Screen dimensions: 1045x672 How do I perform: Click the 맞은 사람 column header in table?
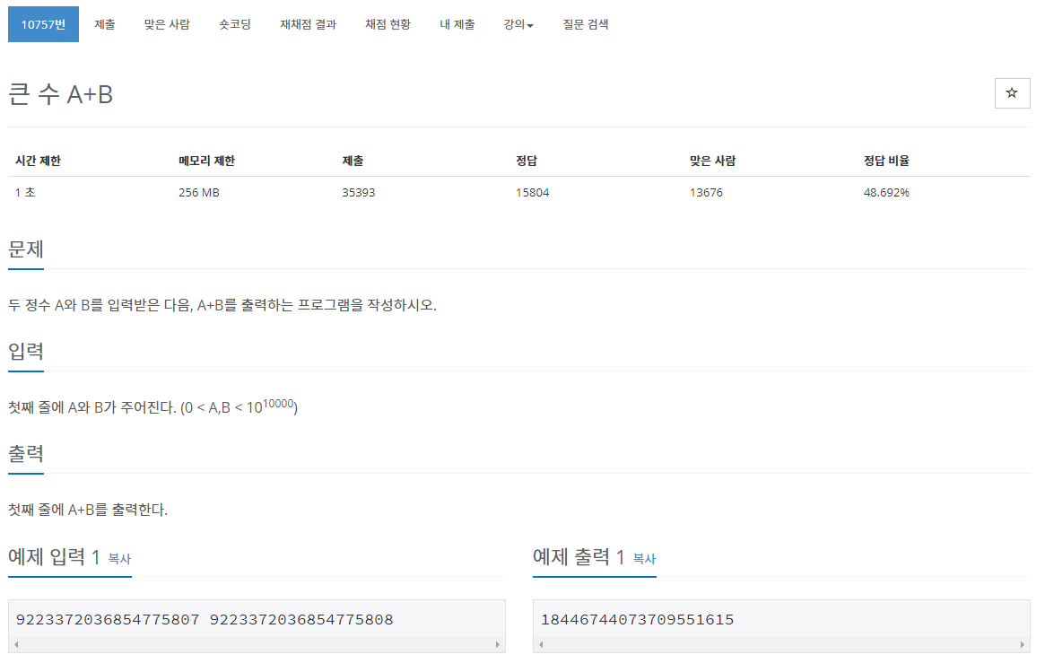click(712, 161)
